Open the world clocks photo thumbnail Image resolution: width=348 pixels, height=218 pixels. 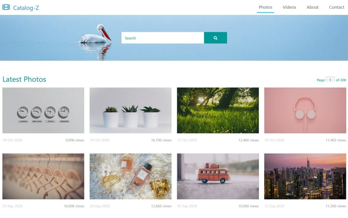[x=43, y=110]
